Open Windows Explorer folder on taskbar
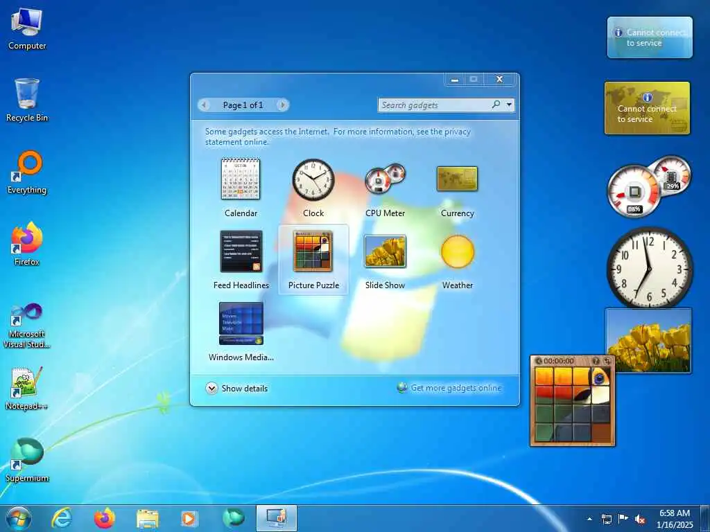 [x=147, y=519]
